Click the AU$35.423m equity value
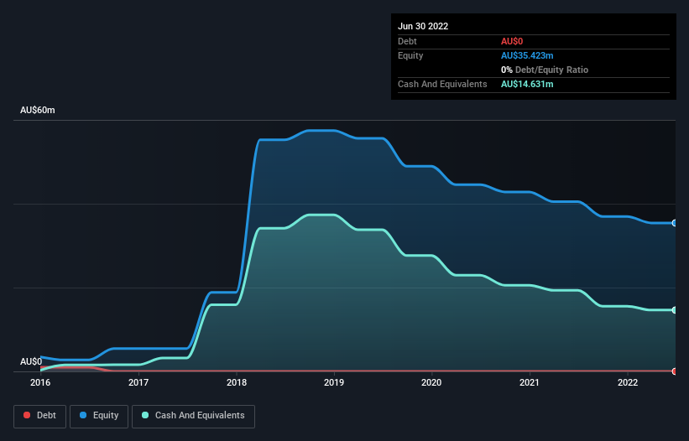Screen dimensions: 689x441 pyautogui.click(x=527, y=55)
